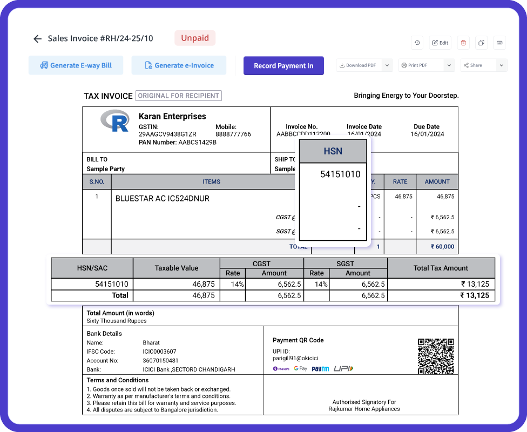Click the Taxable Value column header
Screen dimensions: 527x432
[x=177, y=268]
